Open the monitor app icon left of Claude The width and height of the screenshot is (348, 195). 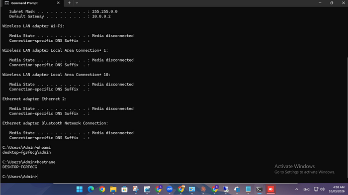coord(192,189)
